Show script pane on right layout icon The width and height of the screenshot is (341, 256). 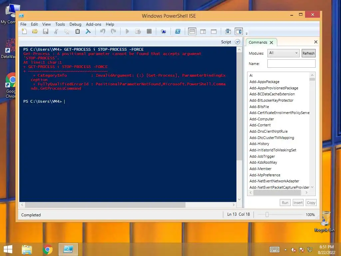(x=203, y=32)
